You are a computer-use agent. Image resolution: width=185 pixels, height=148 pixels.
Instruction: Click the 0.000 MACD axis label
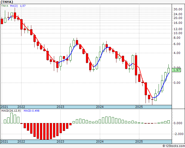click(178, 123)
